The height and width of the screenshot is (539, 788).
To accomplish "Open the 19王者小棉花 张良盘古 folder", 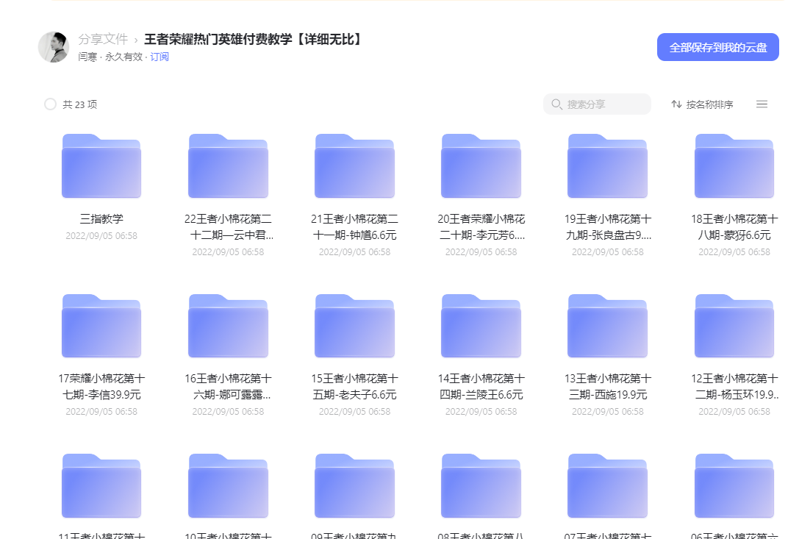I will [x=607, y=166].
